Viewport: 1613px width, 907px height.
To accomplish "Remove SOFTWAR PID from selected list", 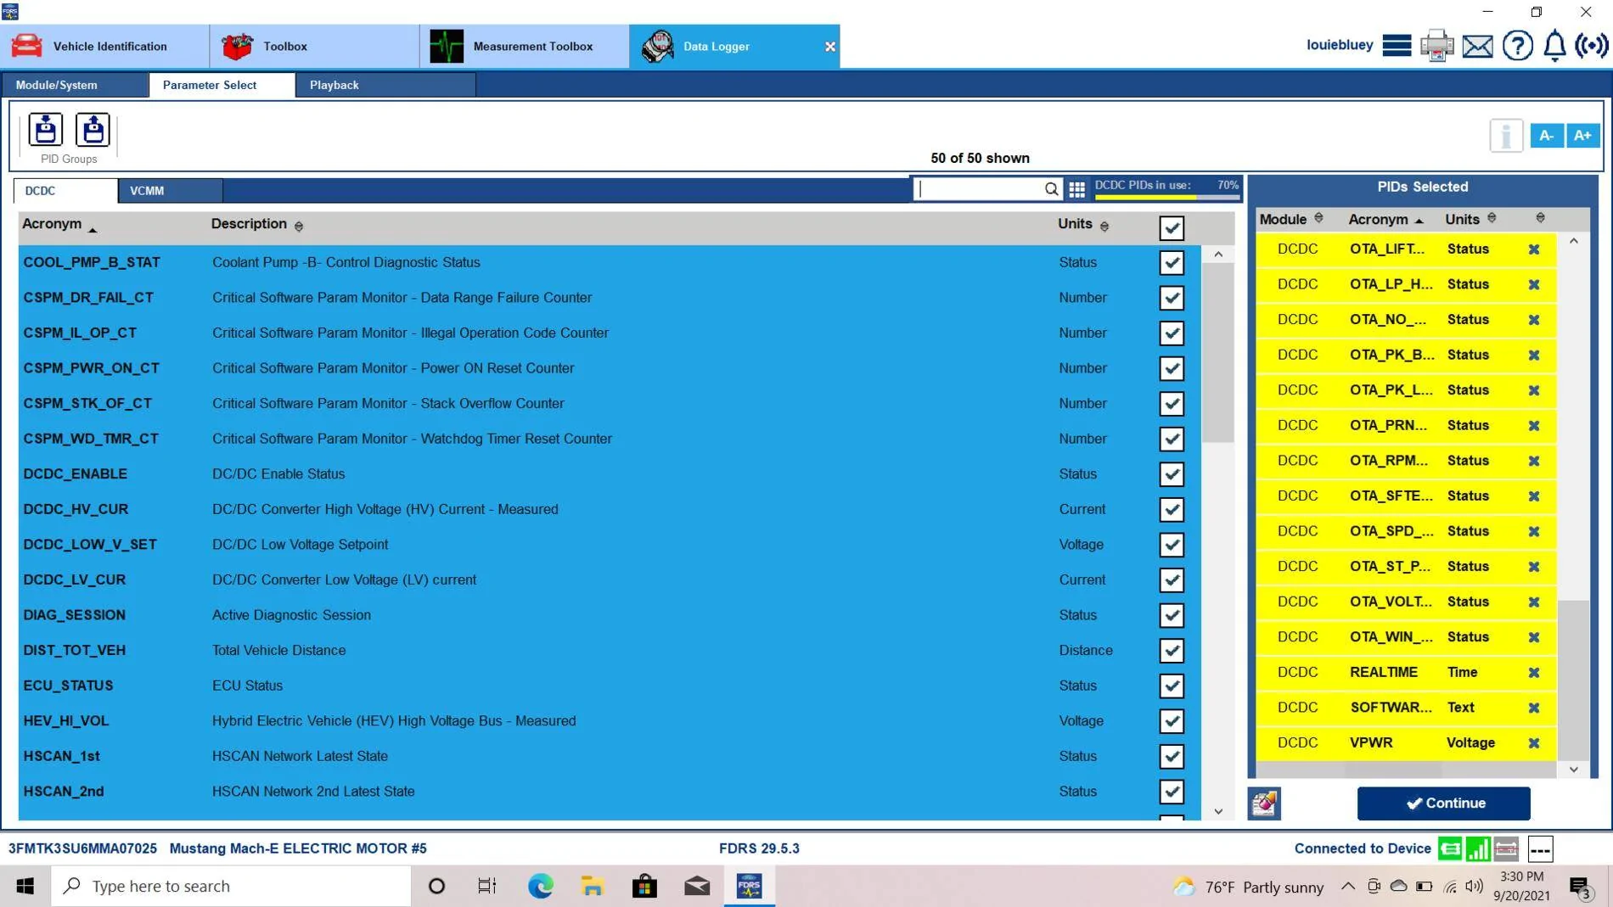I will pyautogui.click(x=1534, y=708).
